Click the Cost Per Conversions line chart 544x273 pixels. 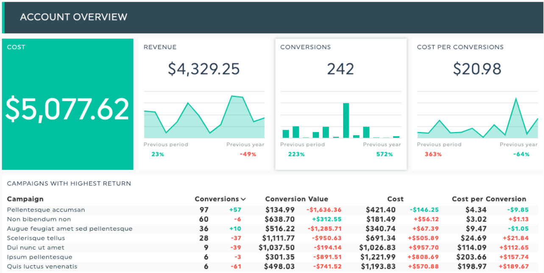477,115
